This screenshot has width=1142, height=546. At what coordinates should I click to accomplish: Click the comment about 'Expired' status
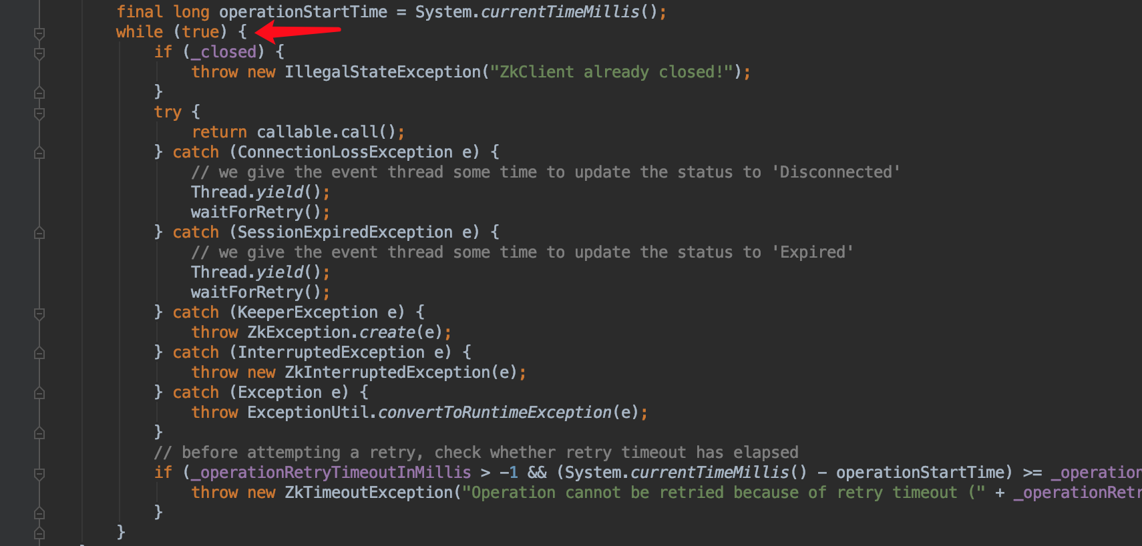pyautogui.click(x=522, y=252)
